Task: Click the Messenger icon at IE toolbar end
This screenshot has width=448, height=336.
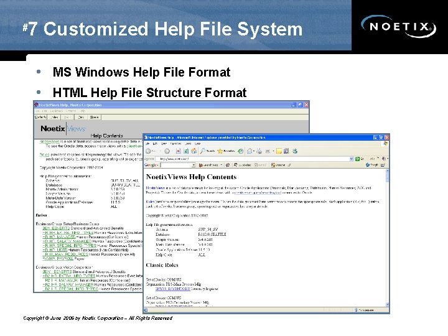Action: 295,151
